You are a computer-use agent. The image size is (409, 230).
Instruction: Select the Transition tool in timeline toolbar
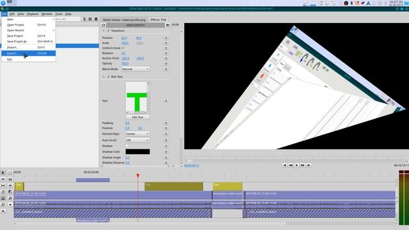pyautogui.click(x=10, y=192)
